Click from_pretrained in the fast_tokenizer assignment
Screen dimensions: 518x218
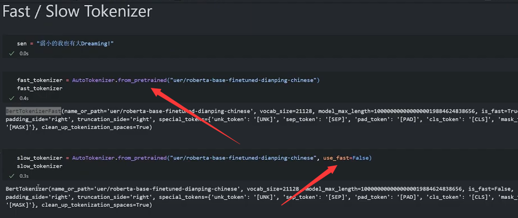pyautogui.click(x=142, y=80)
